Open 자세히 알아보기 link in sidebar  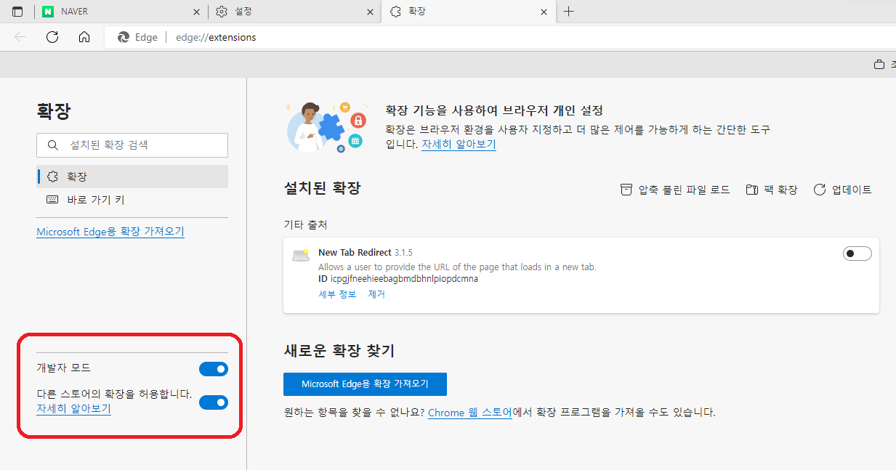(73, 408)
